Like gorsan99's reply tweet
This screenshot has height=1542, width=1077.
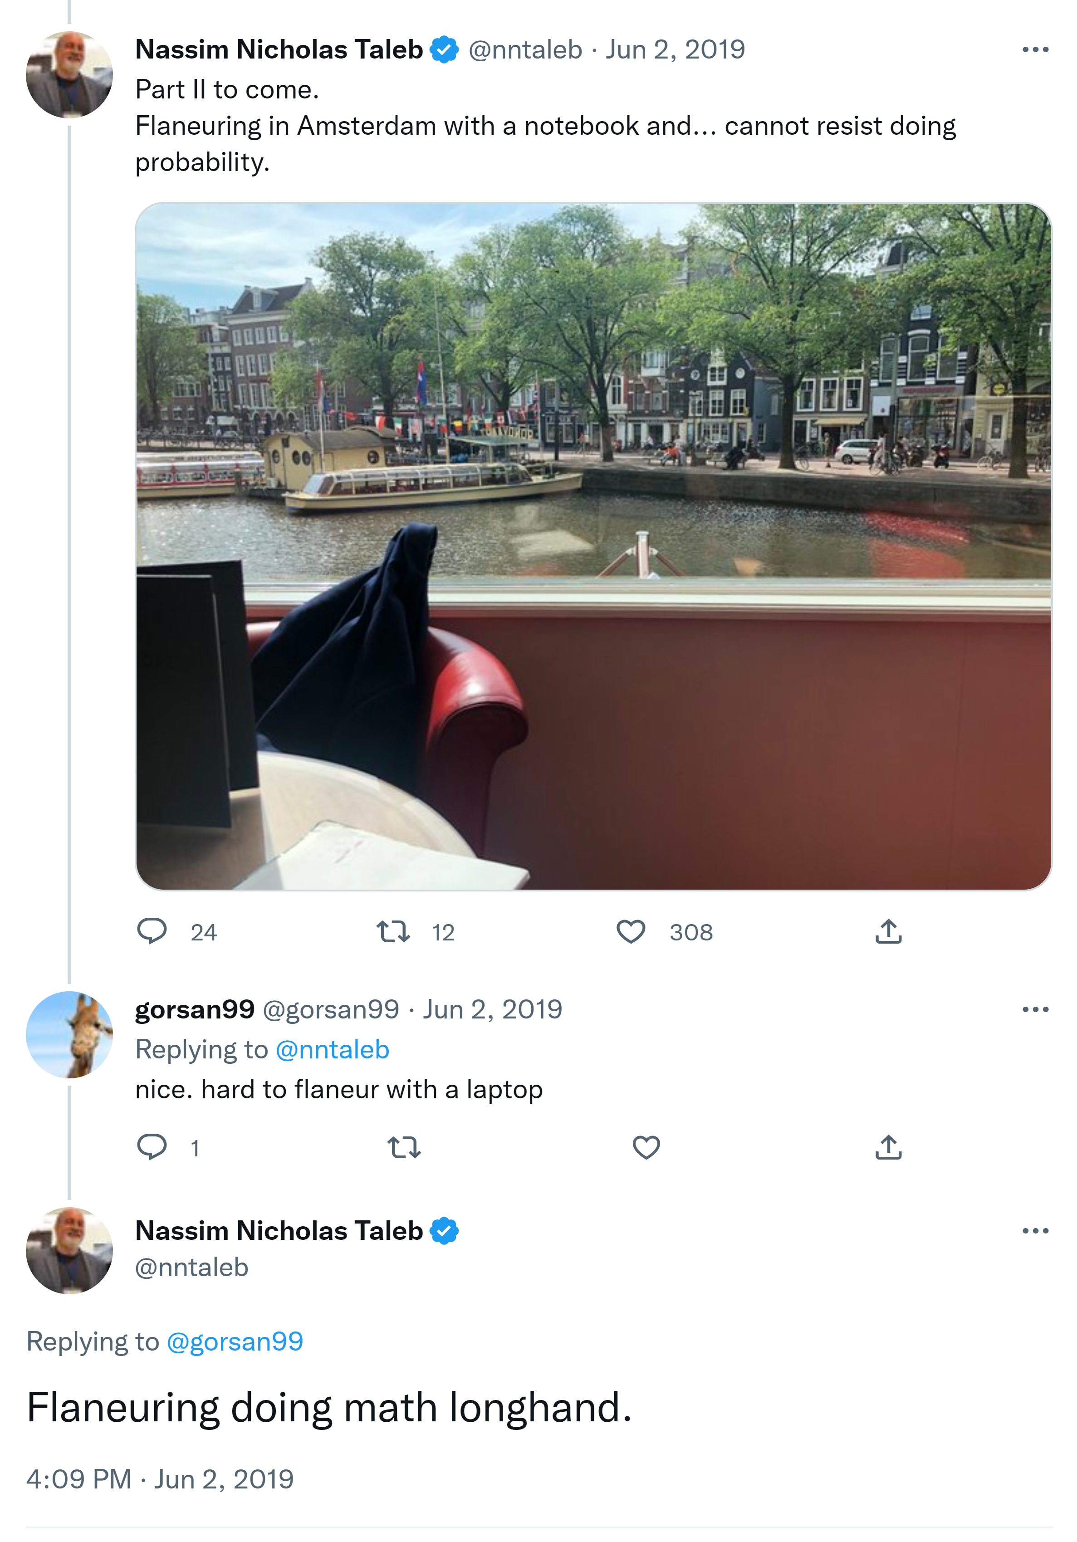pos(646,1147)
